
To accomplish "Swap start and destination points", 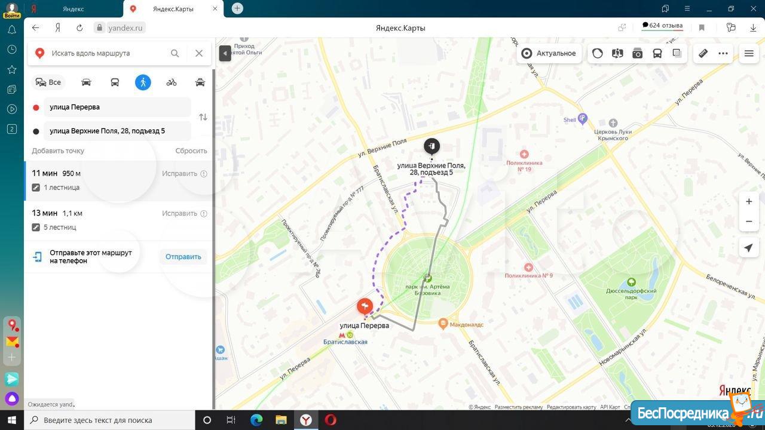I will [203, 117].
